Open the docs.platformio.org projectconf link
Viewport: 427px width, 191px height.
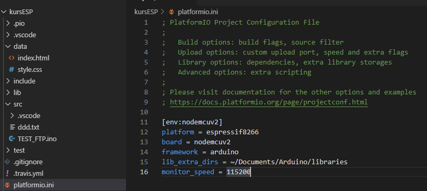pyautogui.click(x=269, y=102)
